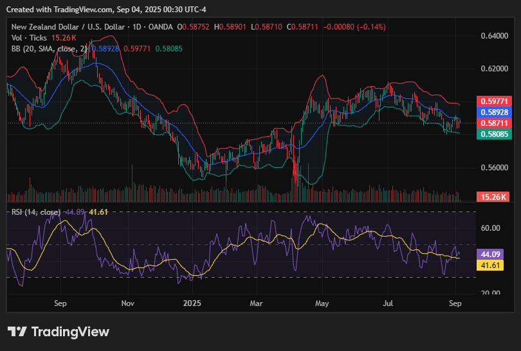This screenshot has height=351, width=521.
Task: Click the New Zealand Dollar / U.S. Dollar title
Action: click(68, 27)
